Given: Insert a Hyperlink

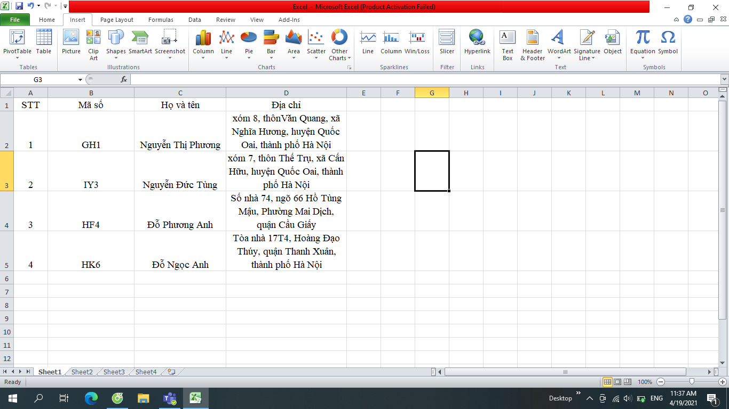Looking at the screenshot, I should click(477, 43).
